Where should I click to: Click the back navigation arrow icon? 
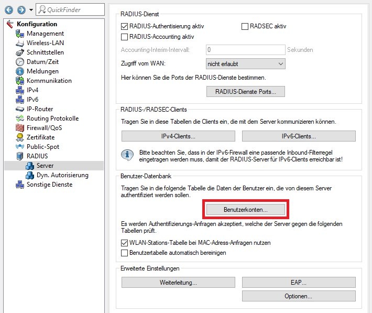(9, 10)
